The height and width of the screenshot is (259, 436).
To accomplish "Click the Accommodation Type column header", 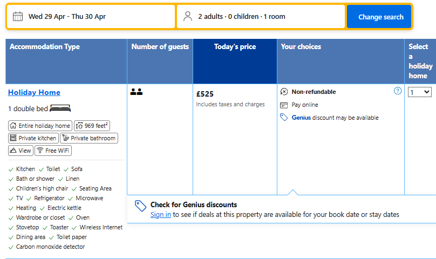I will [45, 47].
